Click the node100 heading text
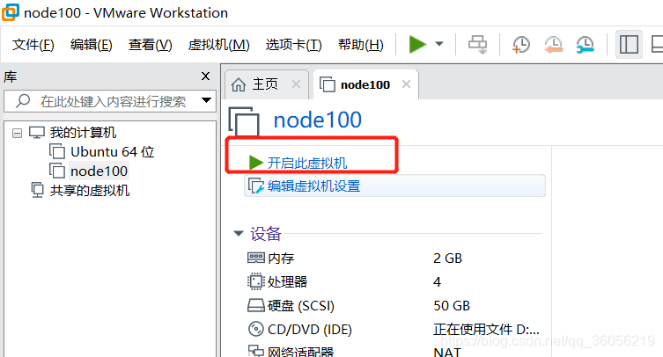663x357 pixels. (x=318, y=120)
